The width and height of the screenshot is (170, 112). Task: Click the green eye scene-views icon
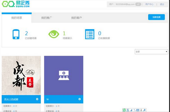pos(54,34)
